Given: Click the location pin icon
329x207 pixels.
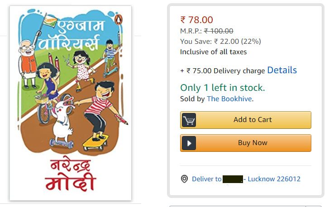Looking at the screenshot, I should coord(184,179).
